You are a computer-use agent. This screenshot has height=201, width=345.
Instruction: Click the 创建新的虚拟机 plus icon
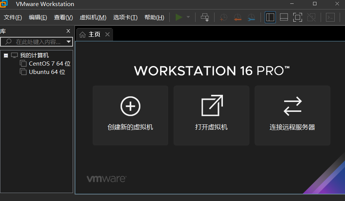point(130,106)
